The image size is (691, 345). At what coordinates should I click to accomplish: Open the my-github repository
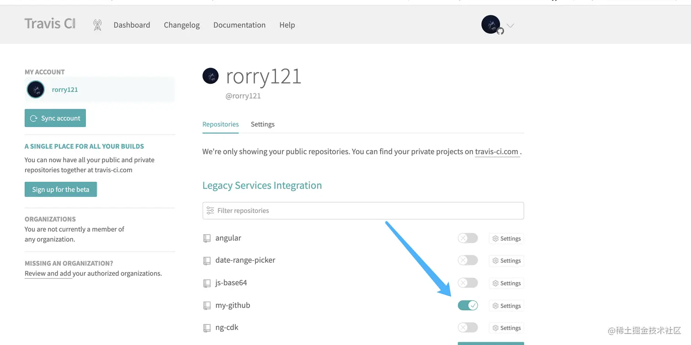click(x=233, y=305)
